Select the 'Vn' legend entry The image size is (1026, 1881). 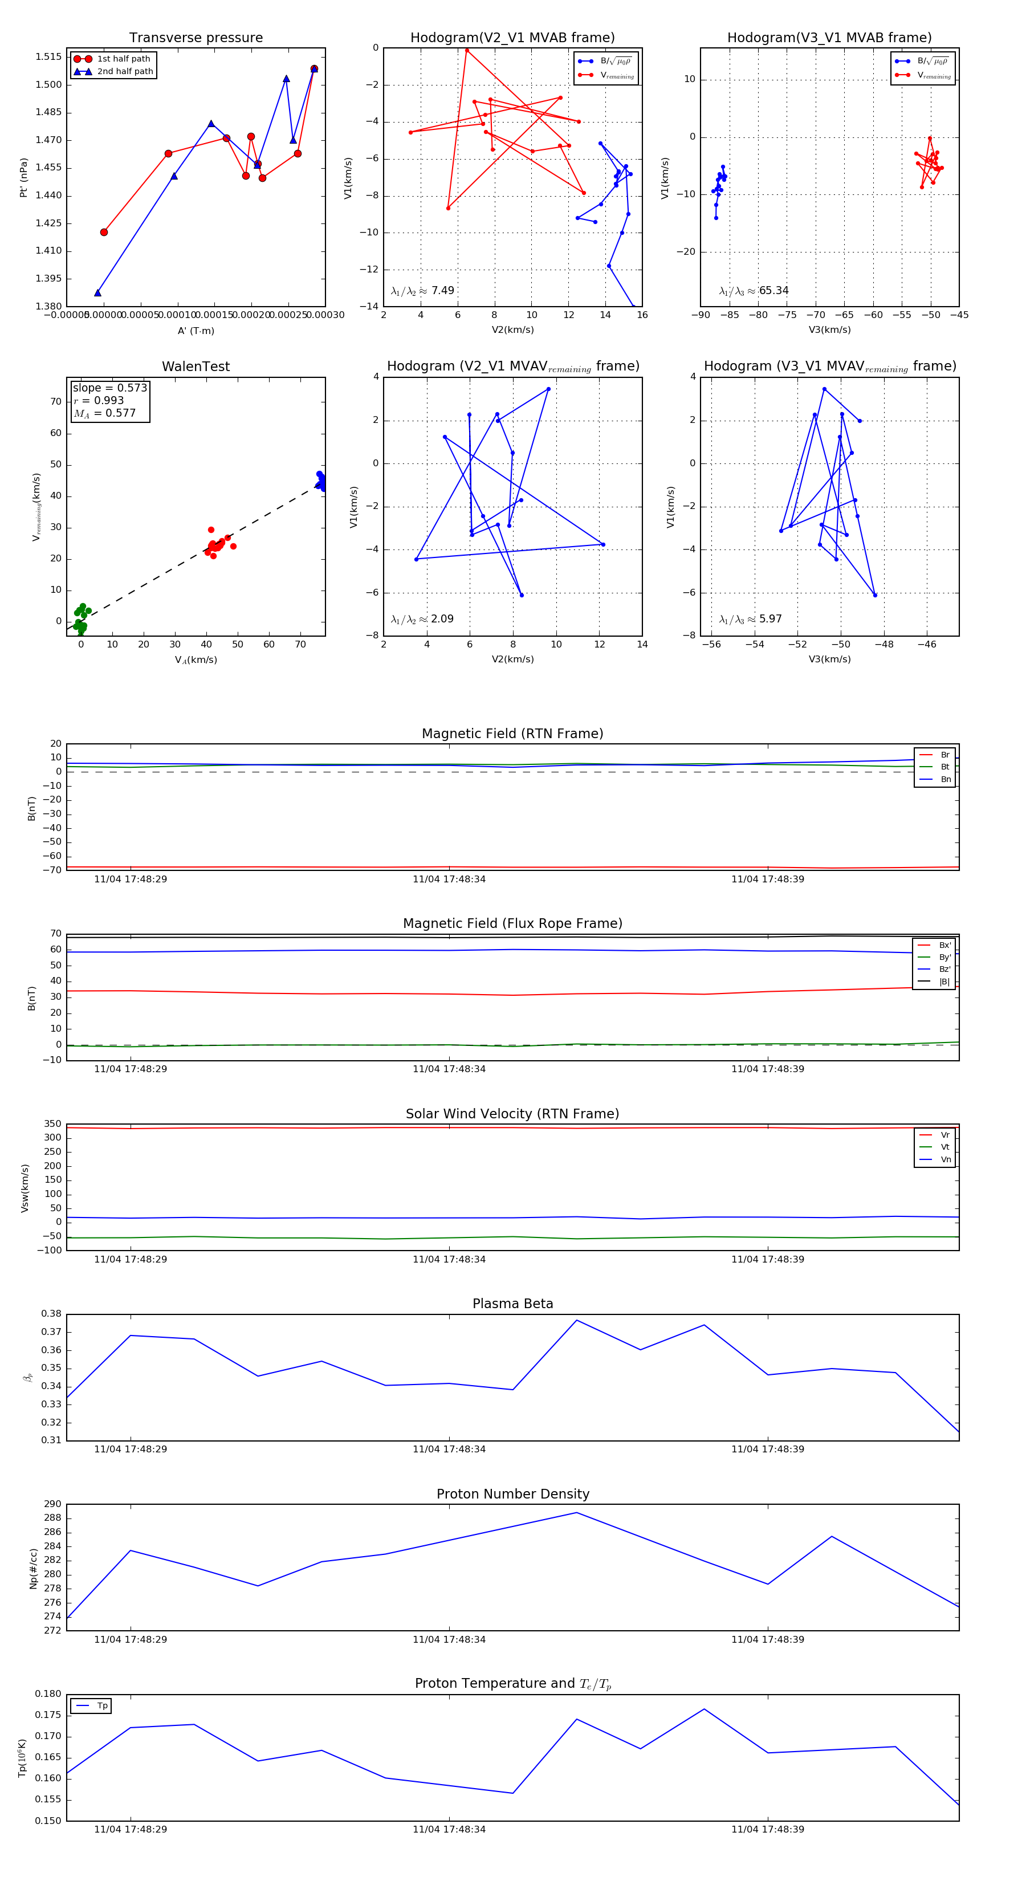tap(935, 1159)
